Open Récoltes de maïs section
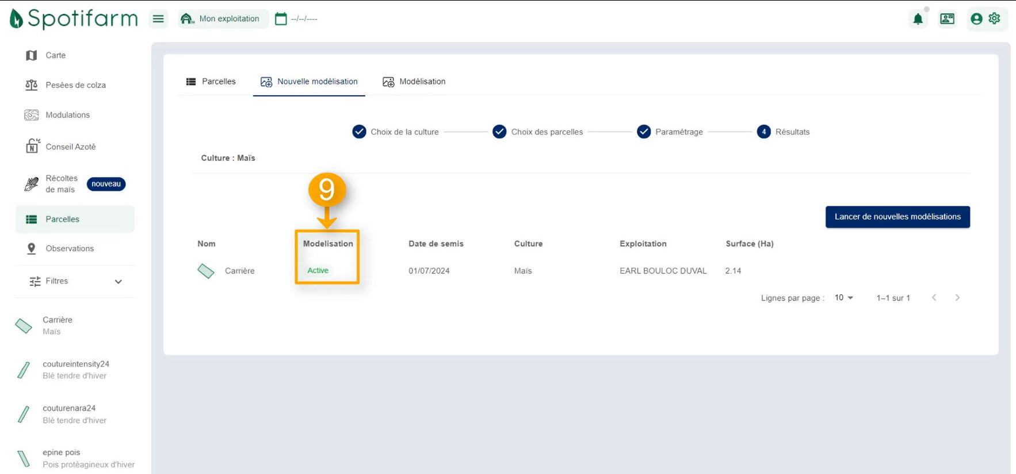Screen dimensions: 1016x474 click(61, 184)
